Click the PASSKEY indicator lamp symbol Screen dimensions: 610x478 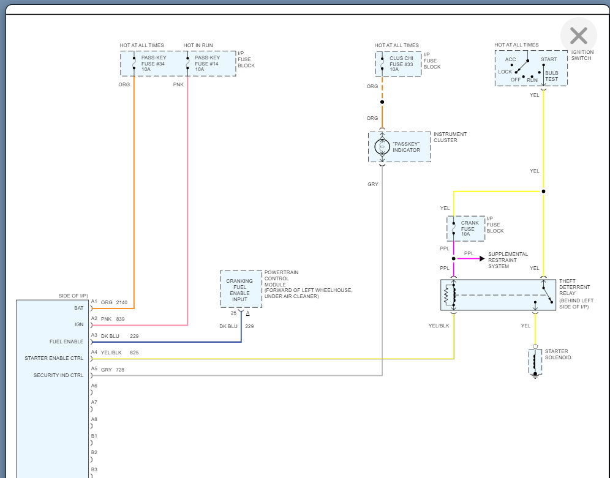(x=383, y=147)
